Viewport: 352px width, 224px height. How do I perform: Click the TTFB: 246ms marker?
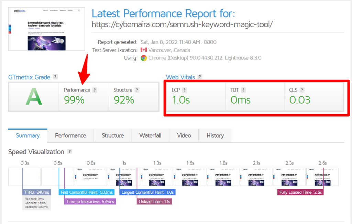click(36, 192)
